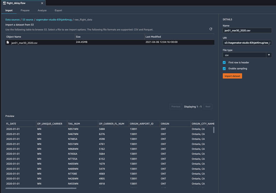
Task: Switch to the Prepare tab
Action: [x=25, y=10]
